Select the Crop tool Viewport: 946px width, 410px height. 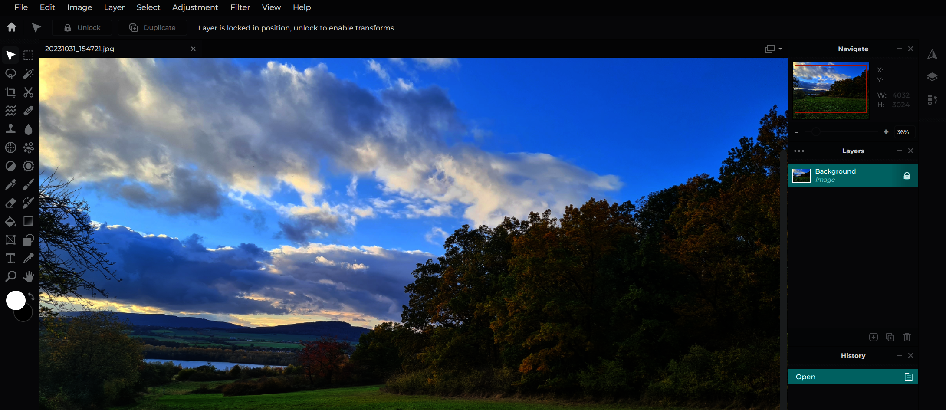click(10, 92)
